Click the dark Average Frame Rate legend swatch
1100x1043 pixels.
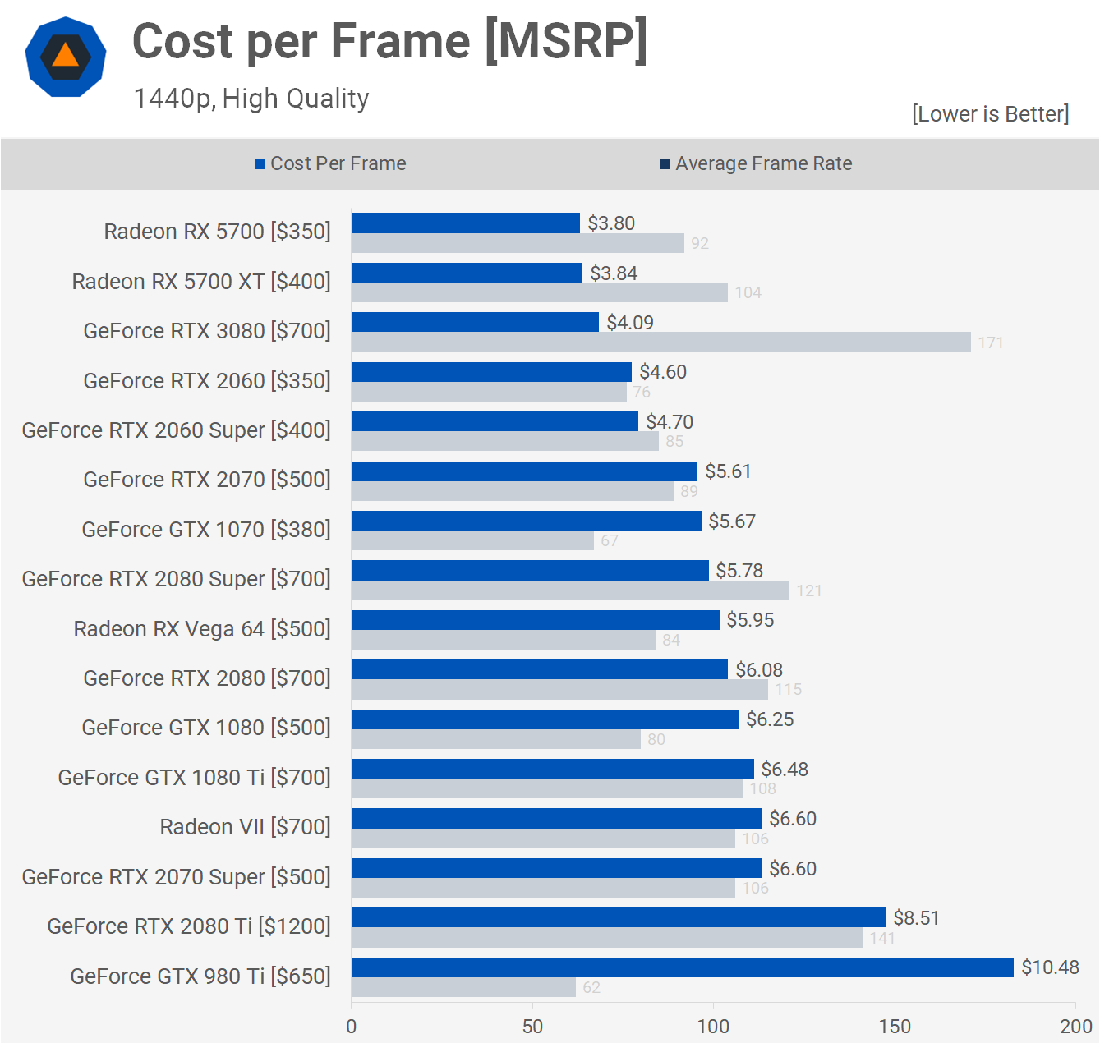665,164
